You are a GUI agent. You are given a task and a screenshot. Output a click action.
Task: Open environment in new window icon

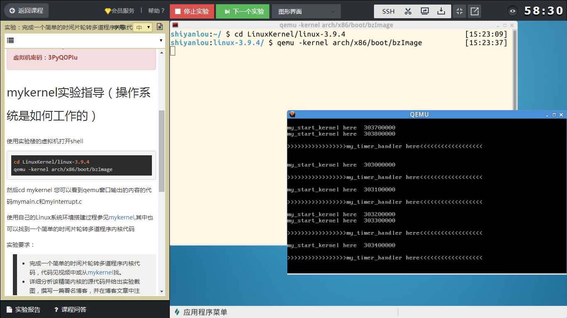click(x=474, y=11)
